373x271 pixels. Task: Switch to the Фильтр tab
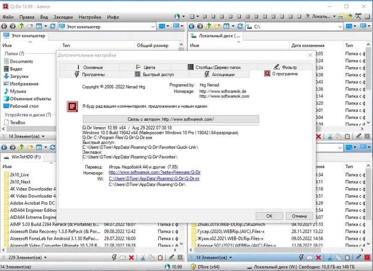click(x=285, y=67)
